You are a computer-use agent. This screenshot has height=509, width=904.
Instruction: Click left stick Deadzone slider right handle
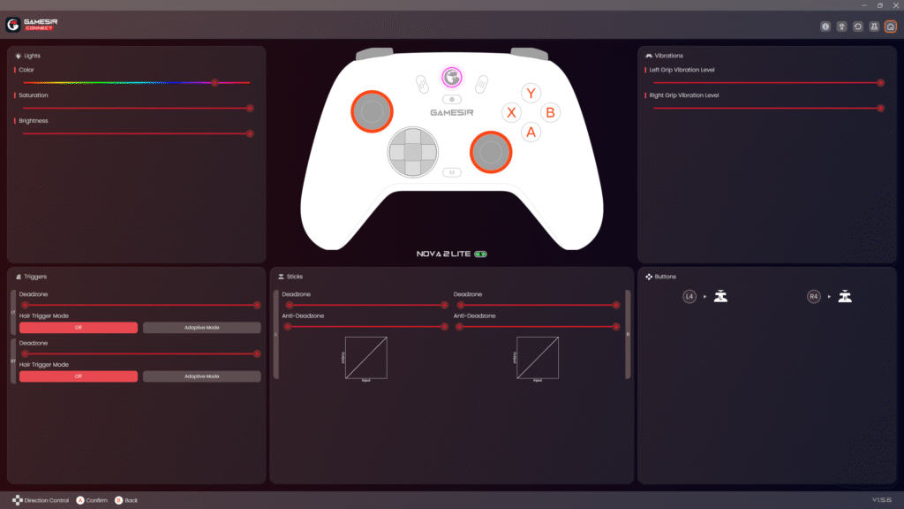pyautogui.click(x=444, y=305)
